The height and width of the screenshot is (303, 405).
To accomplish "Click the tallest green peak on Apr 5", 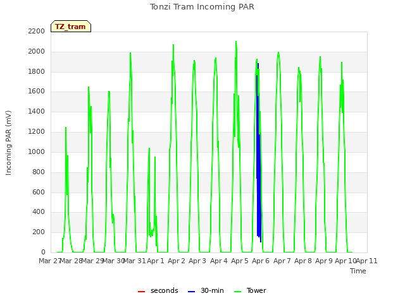I will 236,42.
